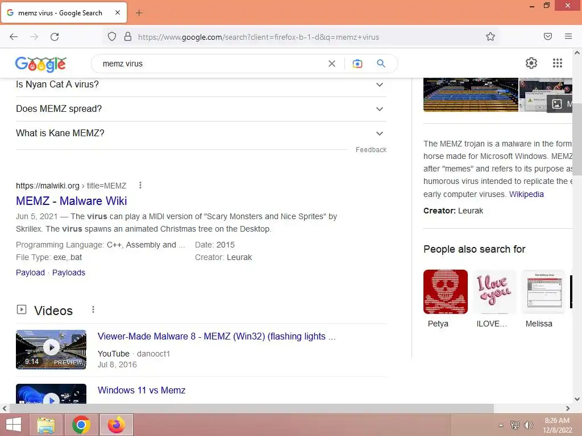Open the volume speaker tray icon
The width and height of the screenshot is (582, 436).
pos(529,425)
